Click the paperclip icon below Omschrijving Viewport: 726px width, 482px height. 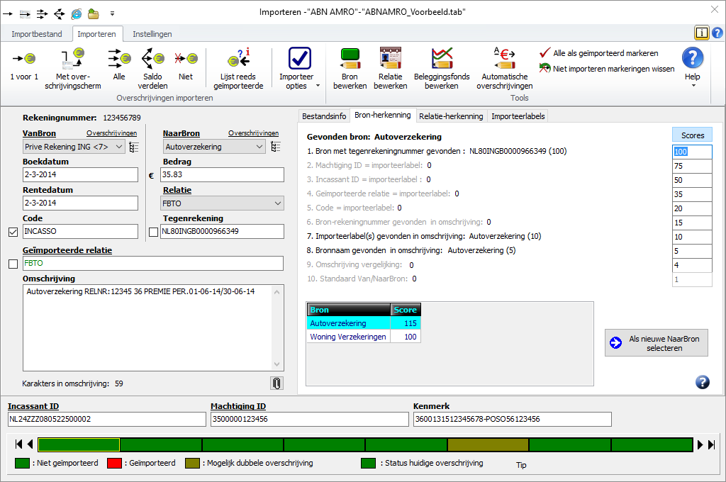pos(277,383)
